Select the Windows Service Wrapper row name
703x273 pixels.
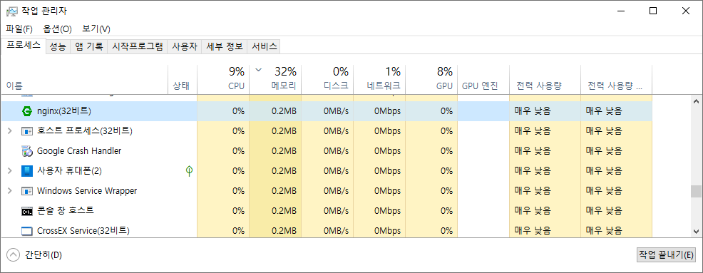click(x=87, y=190)
